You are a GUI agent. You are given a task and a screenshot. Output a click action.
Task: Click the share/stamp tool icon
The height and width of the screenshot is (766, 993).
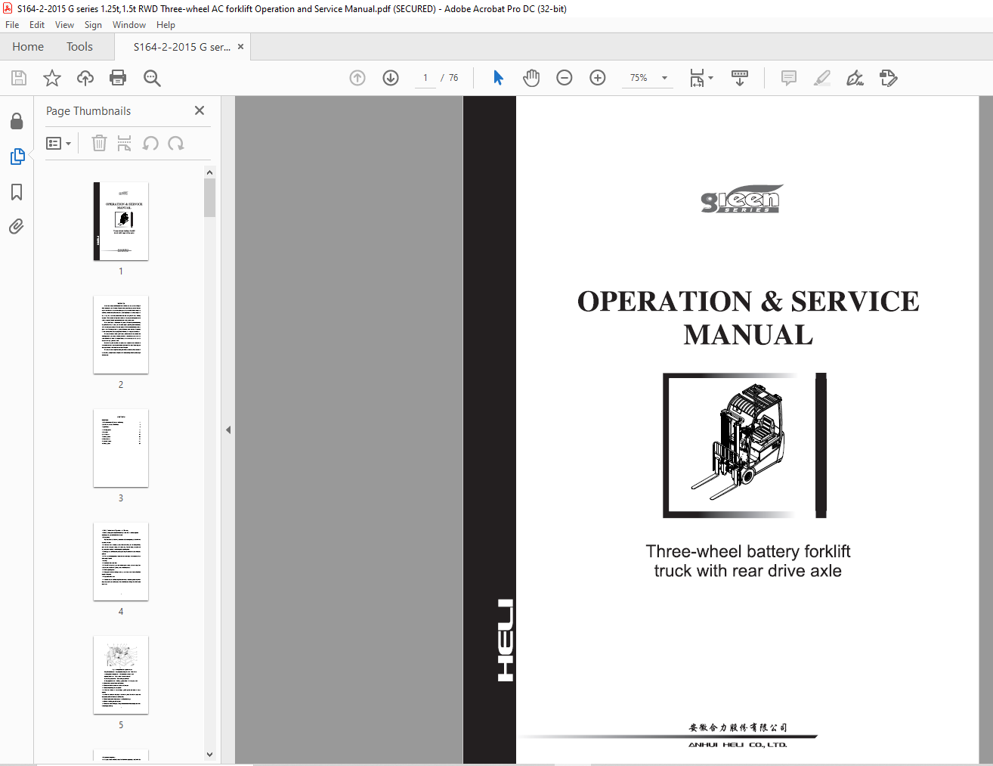(889, 78)
